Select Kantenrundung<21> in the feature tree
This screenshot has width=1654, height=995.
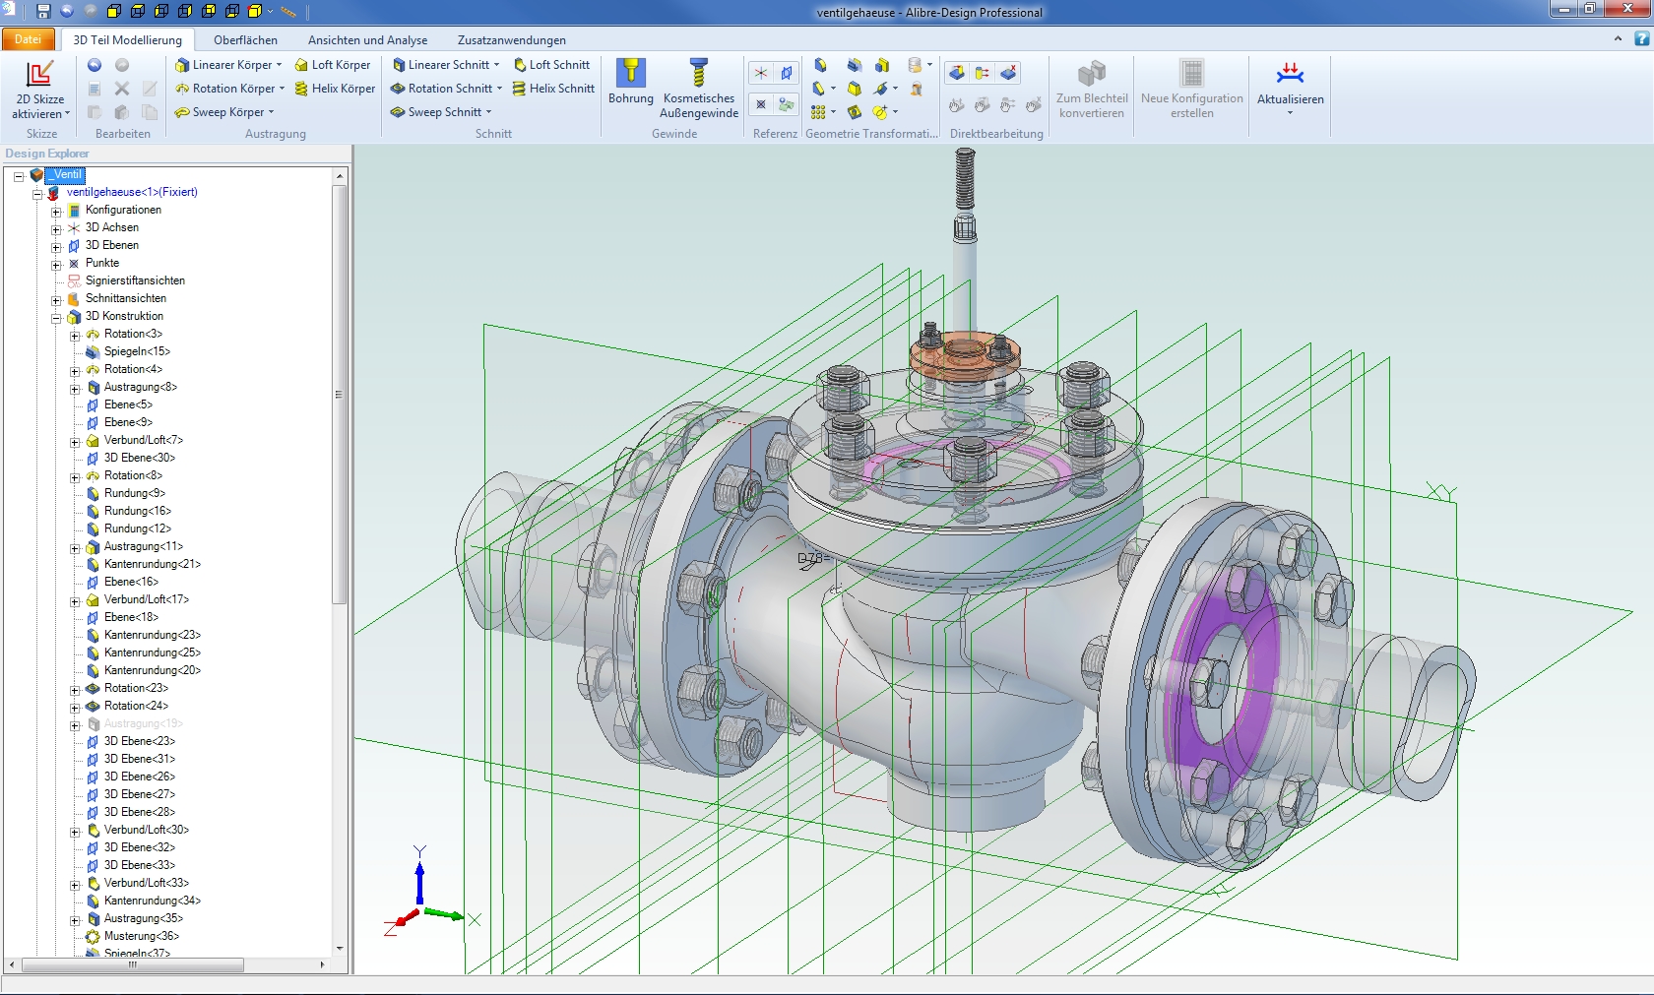(153, 564)
